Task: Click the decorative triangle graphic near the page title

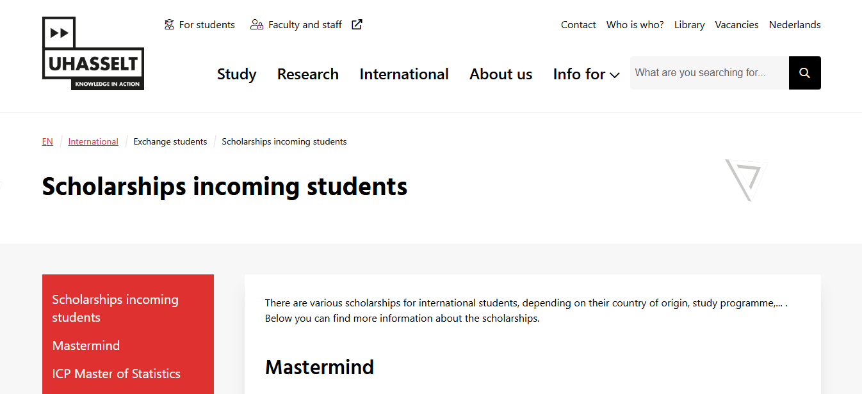Action: coord(745,179)
